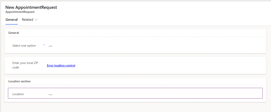Click the Location field empty value
The width and height of the screenshot is (271, 112).
tap(50, 94)
